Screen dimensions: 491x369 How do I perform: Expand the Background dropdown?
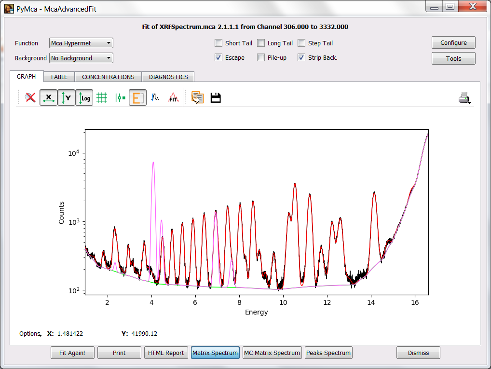[81, 58]
